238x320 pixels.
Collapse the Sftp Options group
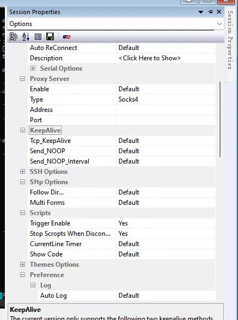point(22,182)
